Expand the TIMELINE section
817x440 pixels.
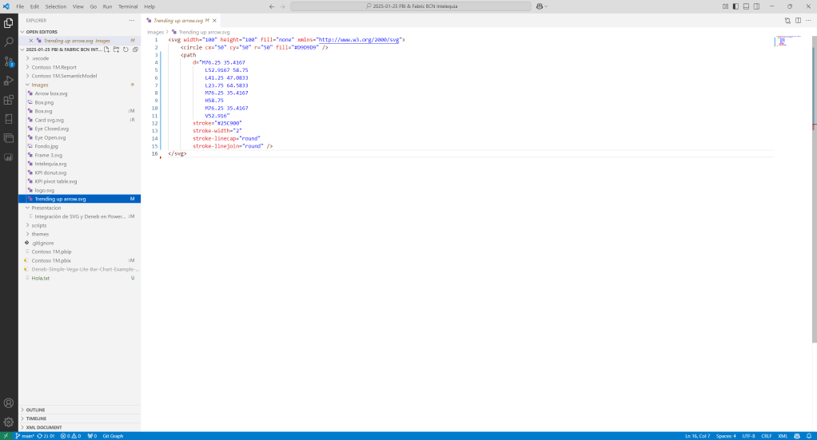click(x=37, y=418)
